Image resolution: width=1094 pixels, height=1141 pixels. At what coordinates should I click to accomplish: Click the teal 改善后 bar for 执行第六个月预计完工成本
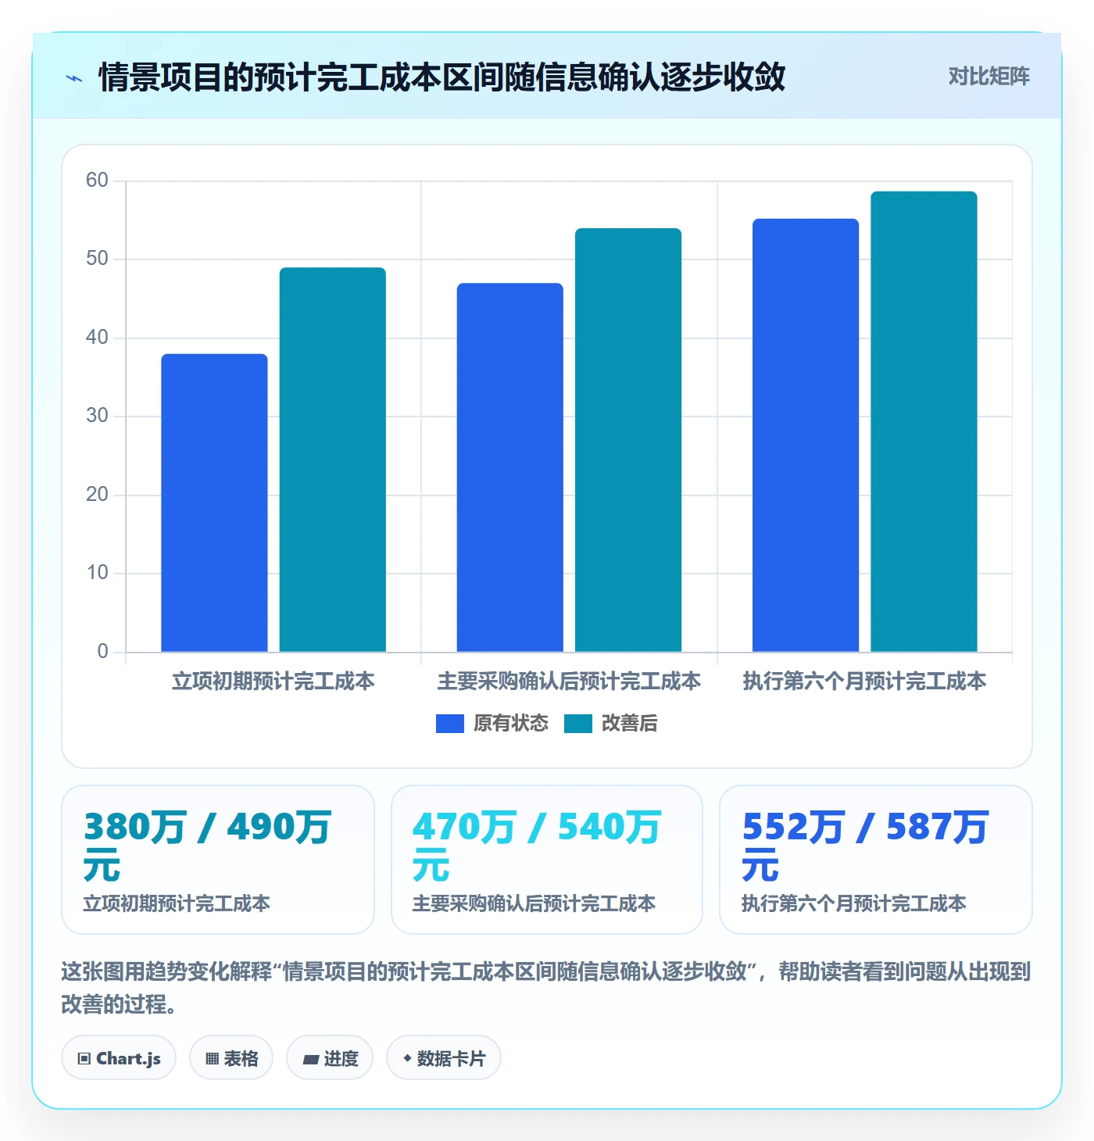[924, 421]
